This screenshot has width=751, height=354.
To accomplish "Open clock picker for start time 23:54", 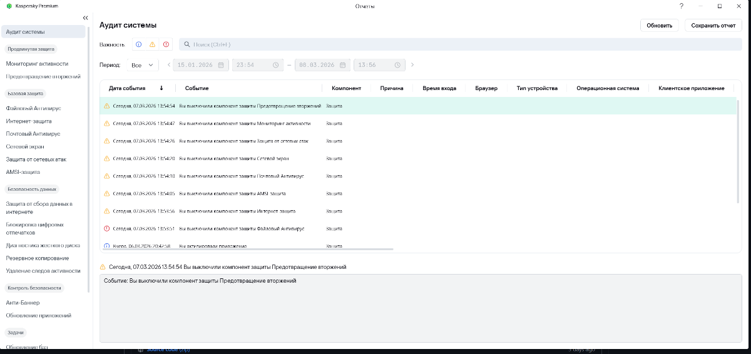I will click(275, 65).
